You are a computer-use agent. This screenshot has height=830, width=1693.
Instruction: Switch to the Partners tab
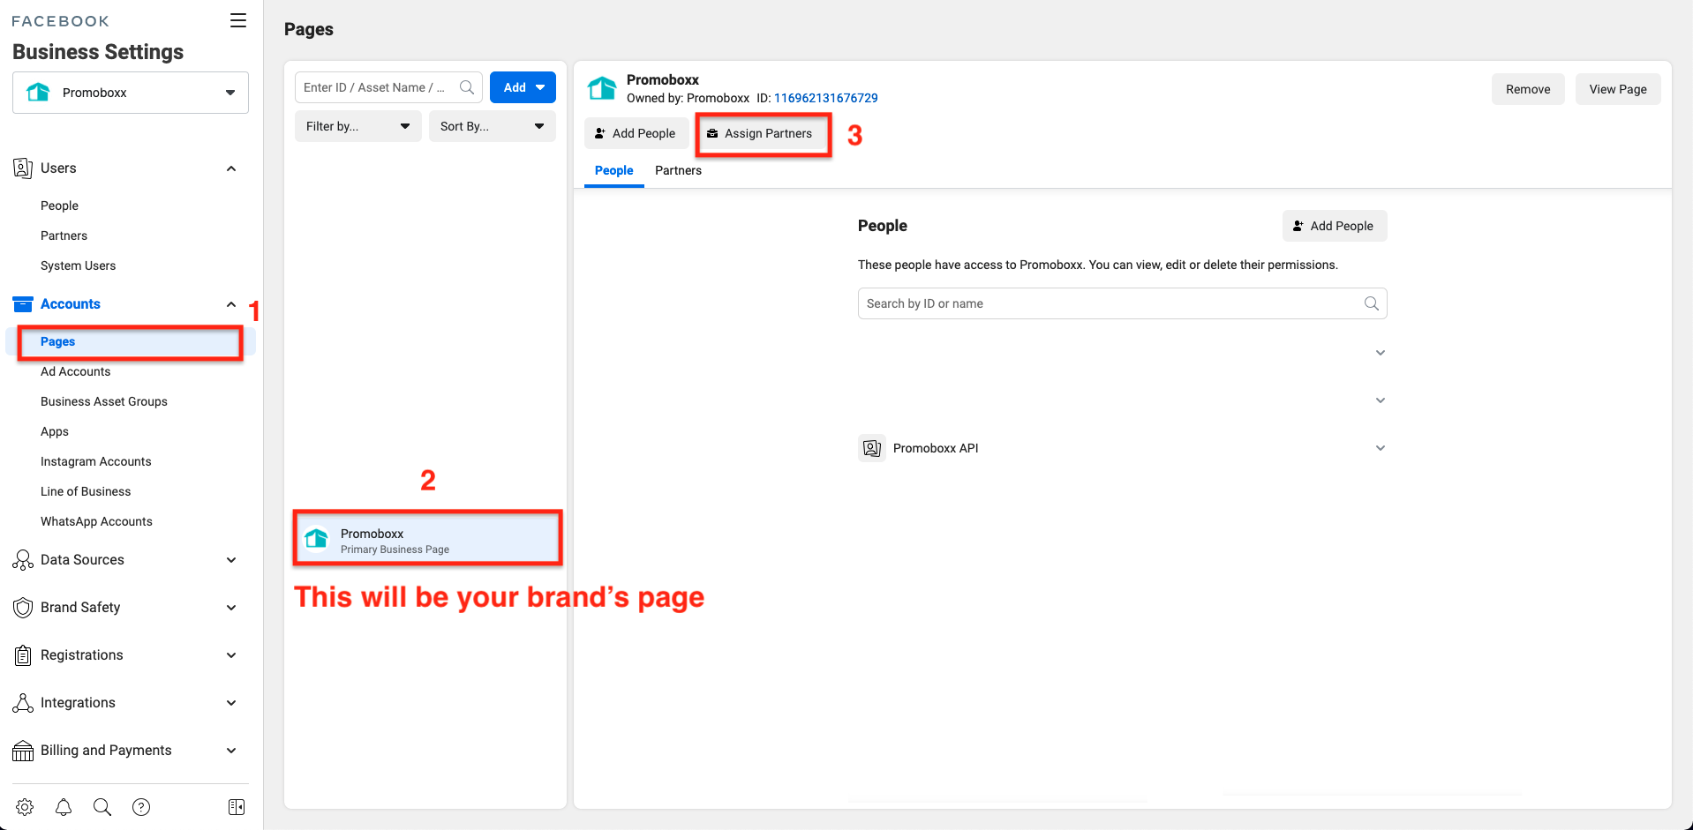click(678, 170)
